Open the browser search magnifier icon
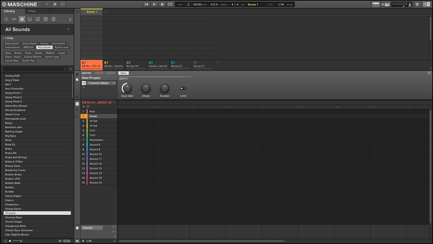 (55, 4)
